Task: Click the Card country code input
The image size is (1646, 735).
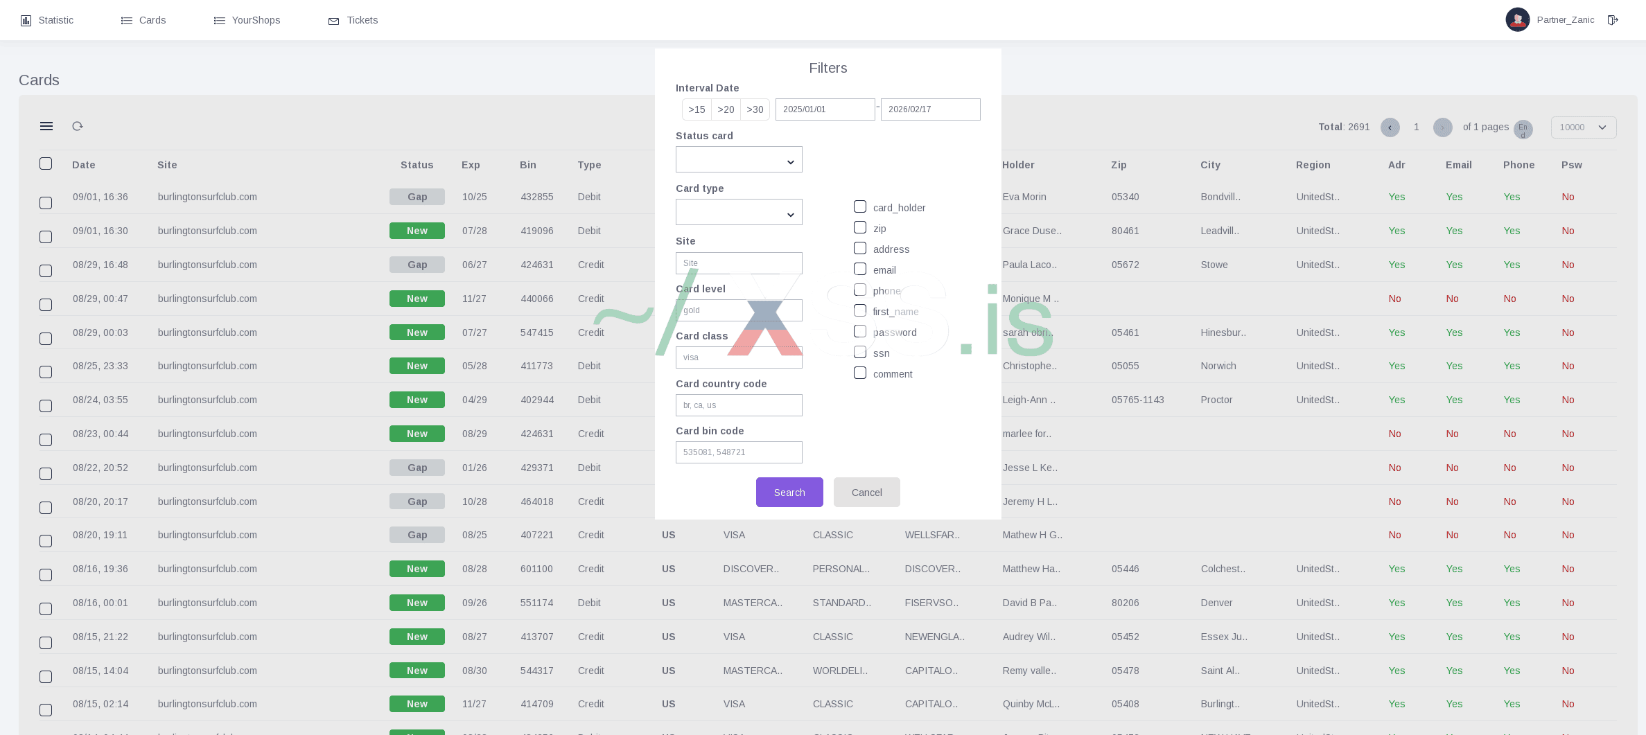Action: [739, 405]
